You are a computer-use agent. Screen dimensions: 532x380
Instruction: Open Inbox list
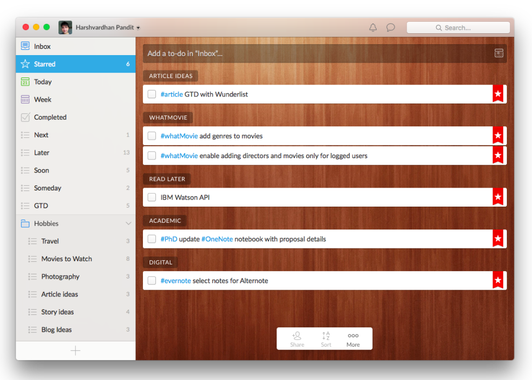coord(76,47)
